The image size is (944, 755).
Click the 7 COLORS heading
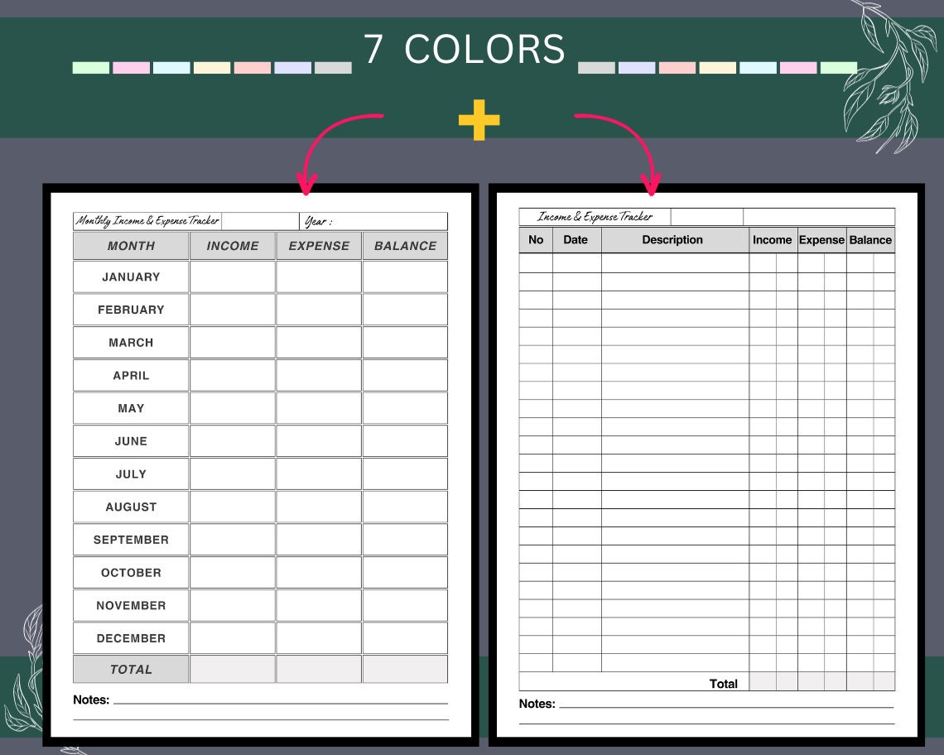click(x=465, y=49)
